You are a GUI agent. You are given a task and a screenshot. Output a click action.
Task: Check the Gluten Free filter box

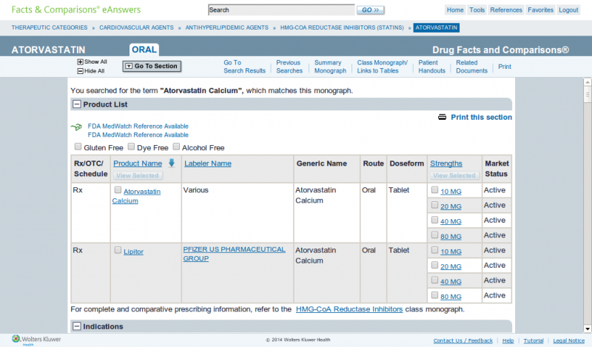(78, 146)
